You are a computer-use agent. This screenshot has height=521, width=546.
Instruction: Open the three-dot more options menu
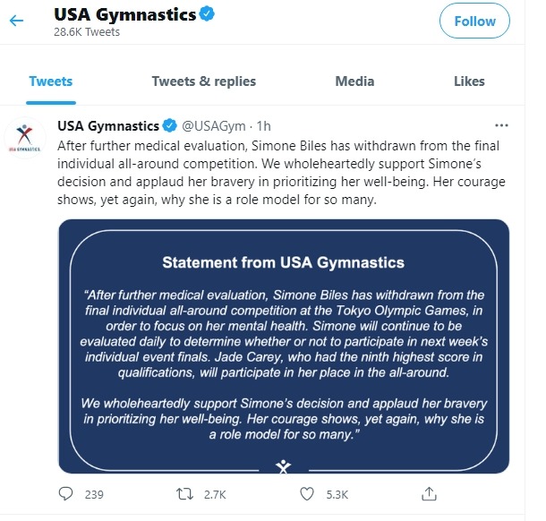[501, 125]
